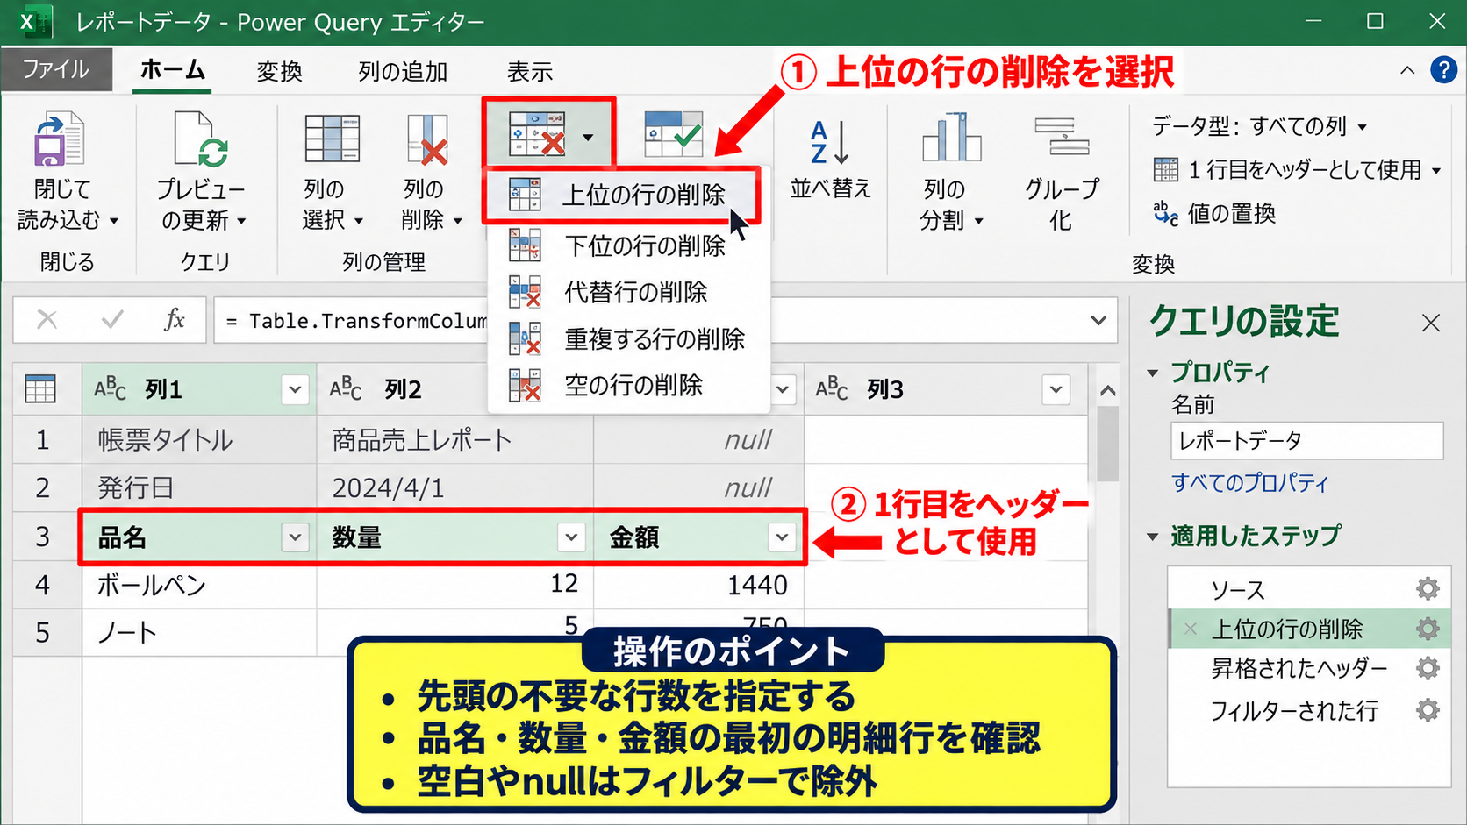The image size is (1467, 825).
Task: Open the 品名 filter dropdown
Action: [296, 537]
